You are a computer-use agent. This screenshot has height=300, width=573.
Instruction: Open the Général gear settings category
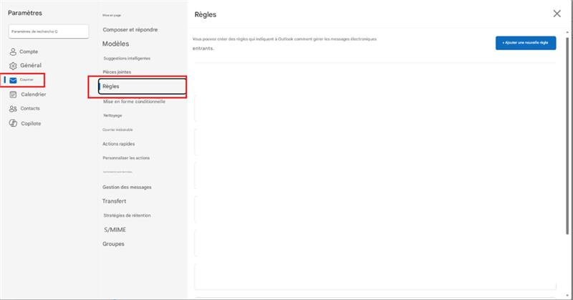(26, 65)
